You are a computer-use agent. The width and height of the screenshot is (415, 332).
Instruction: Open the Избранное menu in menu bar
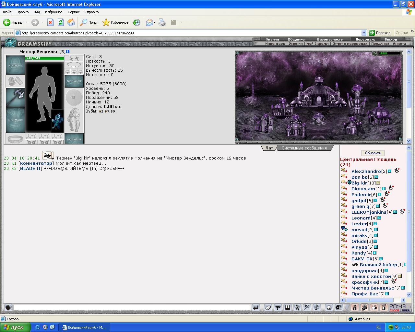(54, 12)
